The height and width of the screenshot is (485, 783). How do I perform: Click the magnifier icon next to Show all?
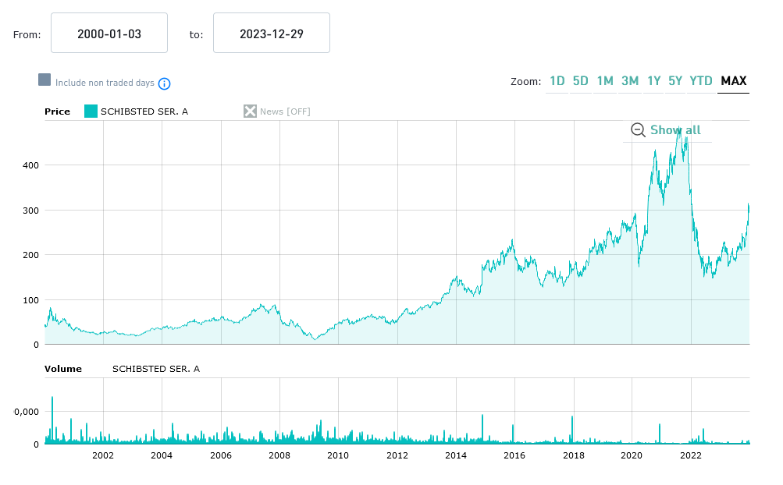pos(638,130)
